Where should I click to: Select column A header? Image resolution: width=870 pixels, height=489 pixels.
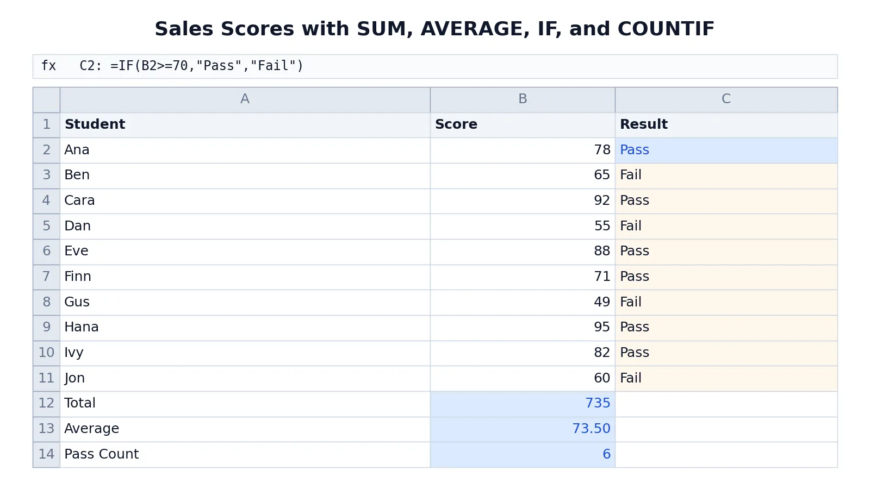[245, 99]
